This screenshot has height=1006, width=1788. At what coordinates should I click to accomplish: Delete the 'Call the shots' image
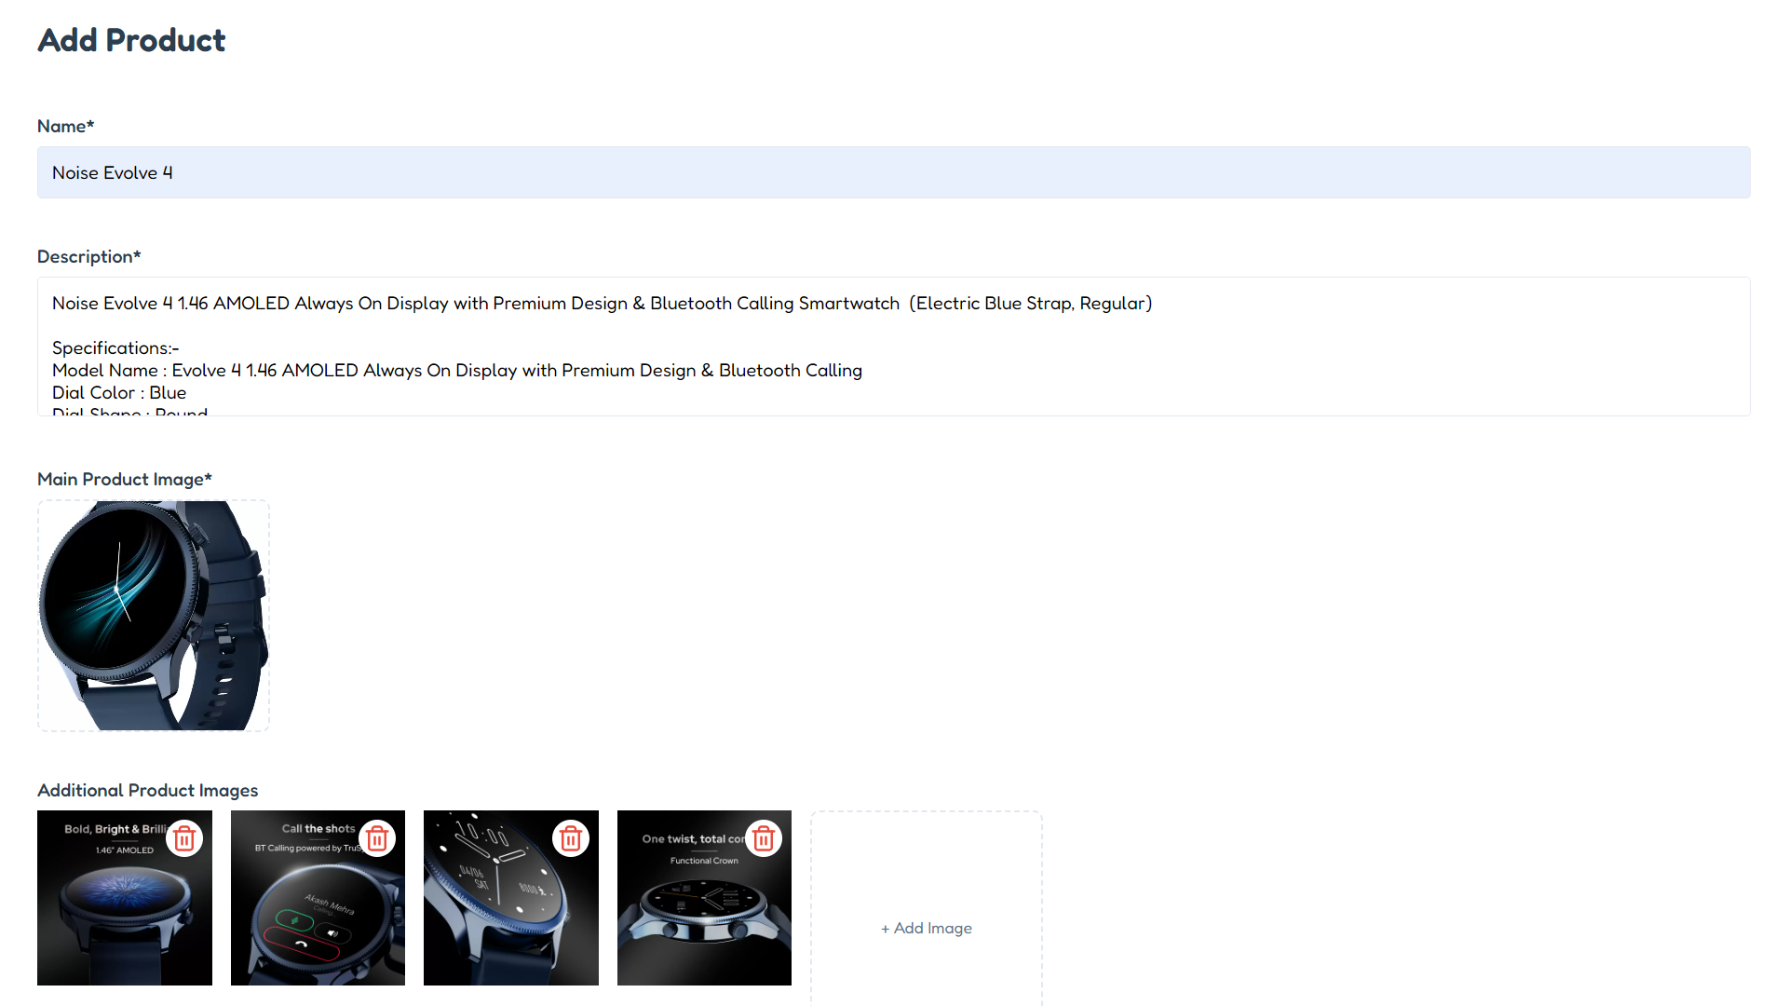[x=377, y=839]
